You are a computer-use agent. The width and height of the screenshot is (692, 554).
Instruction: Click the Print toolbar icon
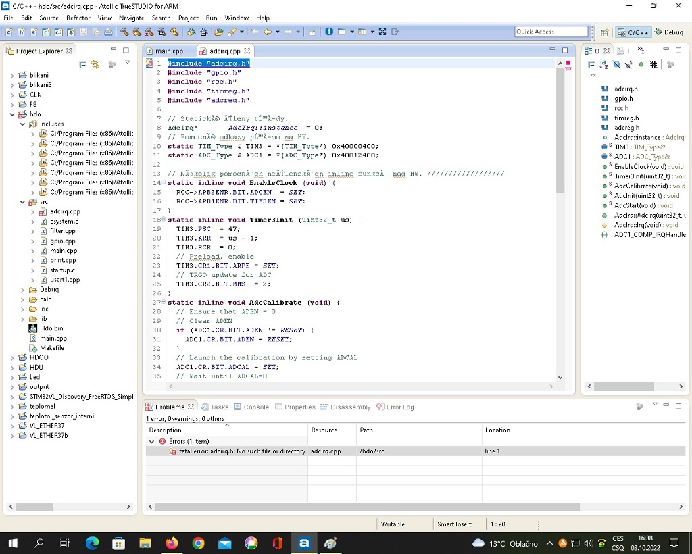point(107,32)
